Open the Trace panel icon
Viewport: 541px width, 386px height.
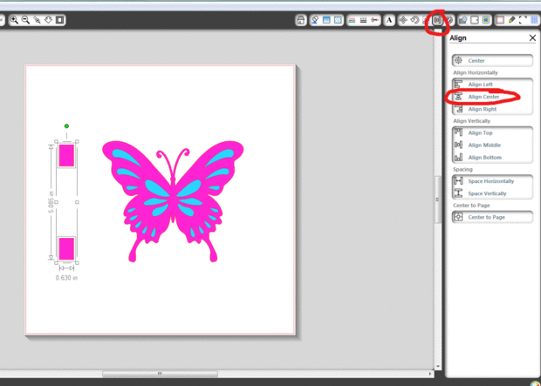pyautogui.click(x=486, y=20)
